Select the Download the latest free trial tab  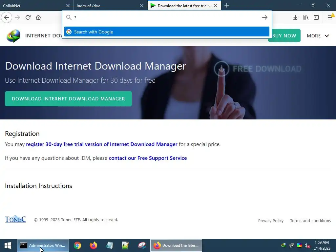pyautogui.click(x=184, y=6)
